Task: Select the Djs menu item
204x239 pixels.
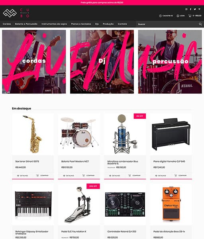Action: coord(97,24)
